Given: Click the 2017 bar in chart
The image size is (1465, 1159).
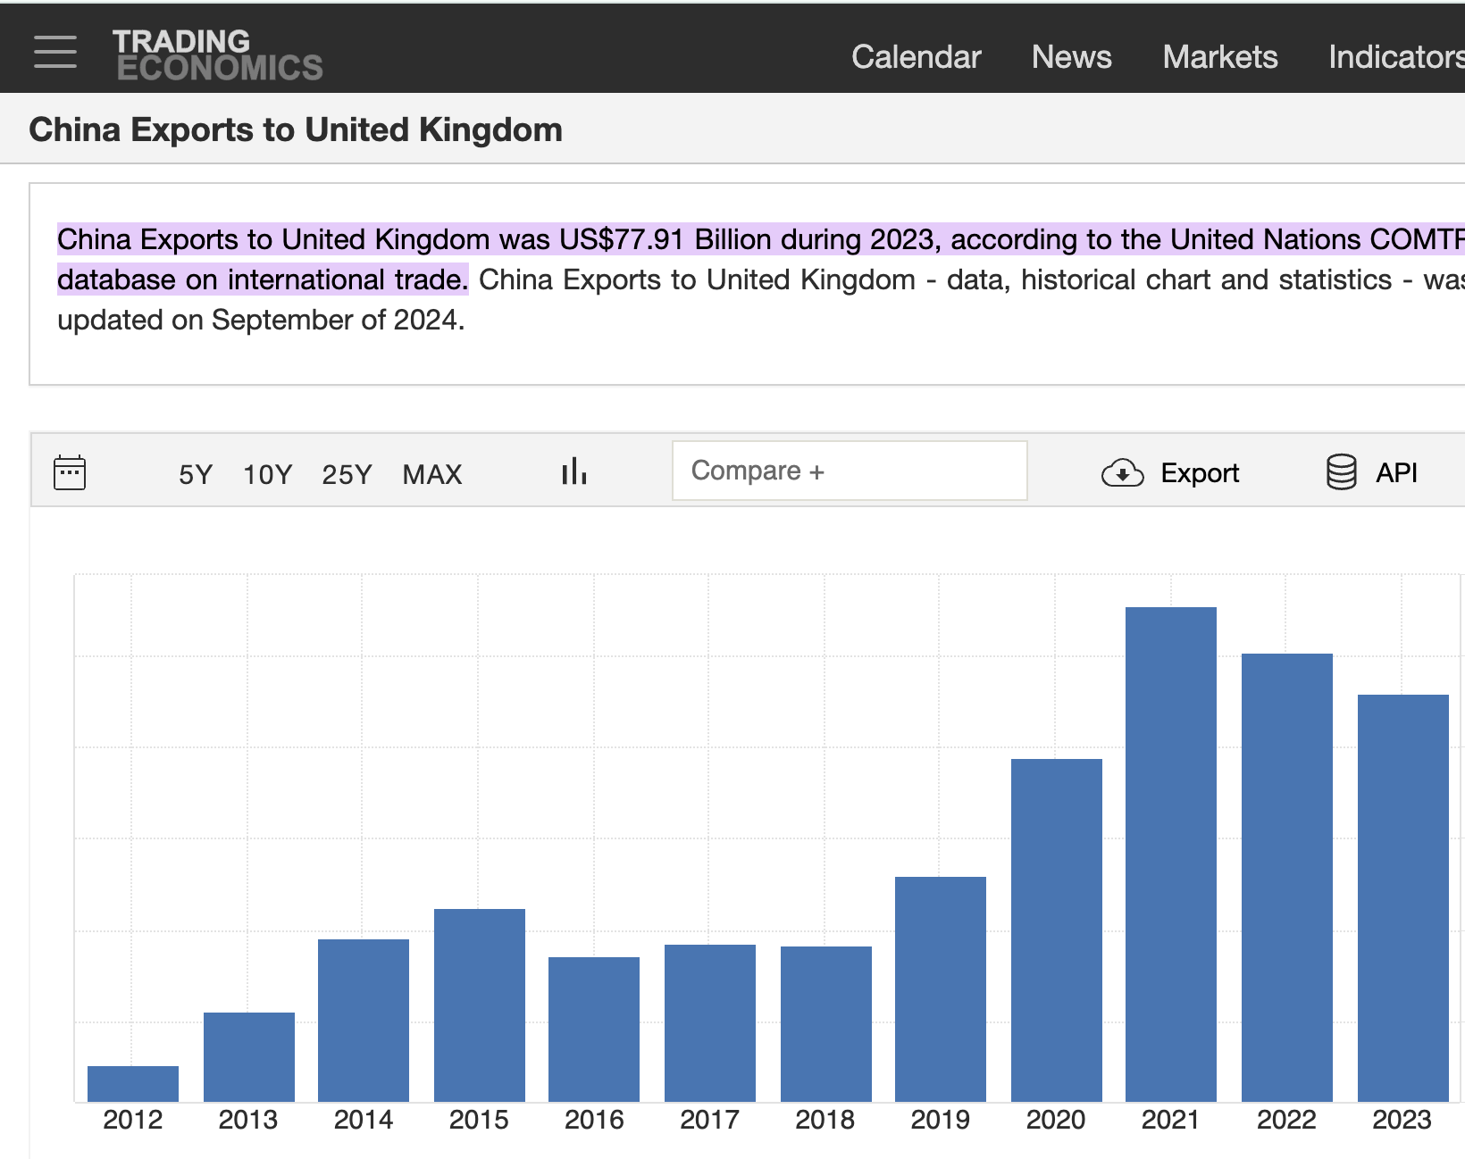Looking at the screenshot, I should (710, 1023).
